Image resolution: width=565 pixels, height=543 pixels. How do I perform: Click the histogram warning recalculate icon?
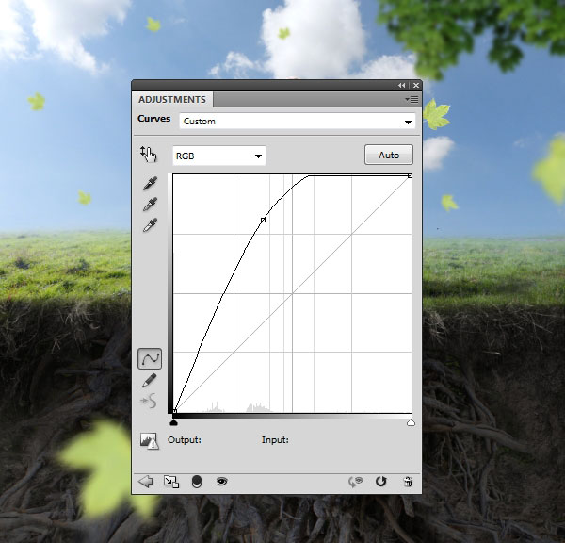(149, 441)
